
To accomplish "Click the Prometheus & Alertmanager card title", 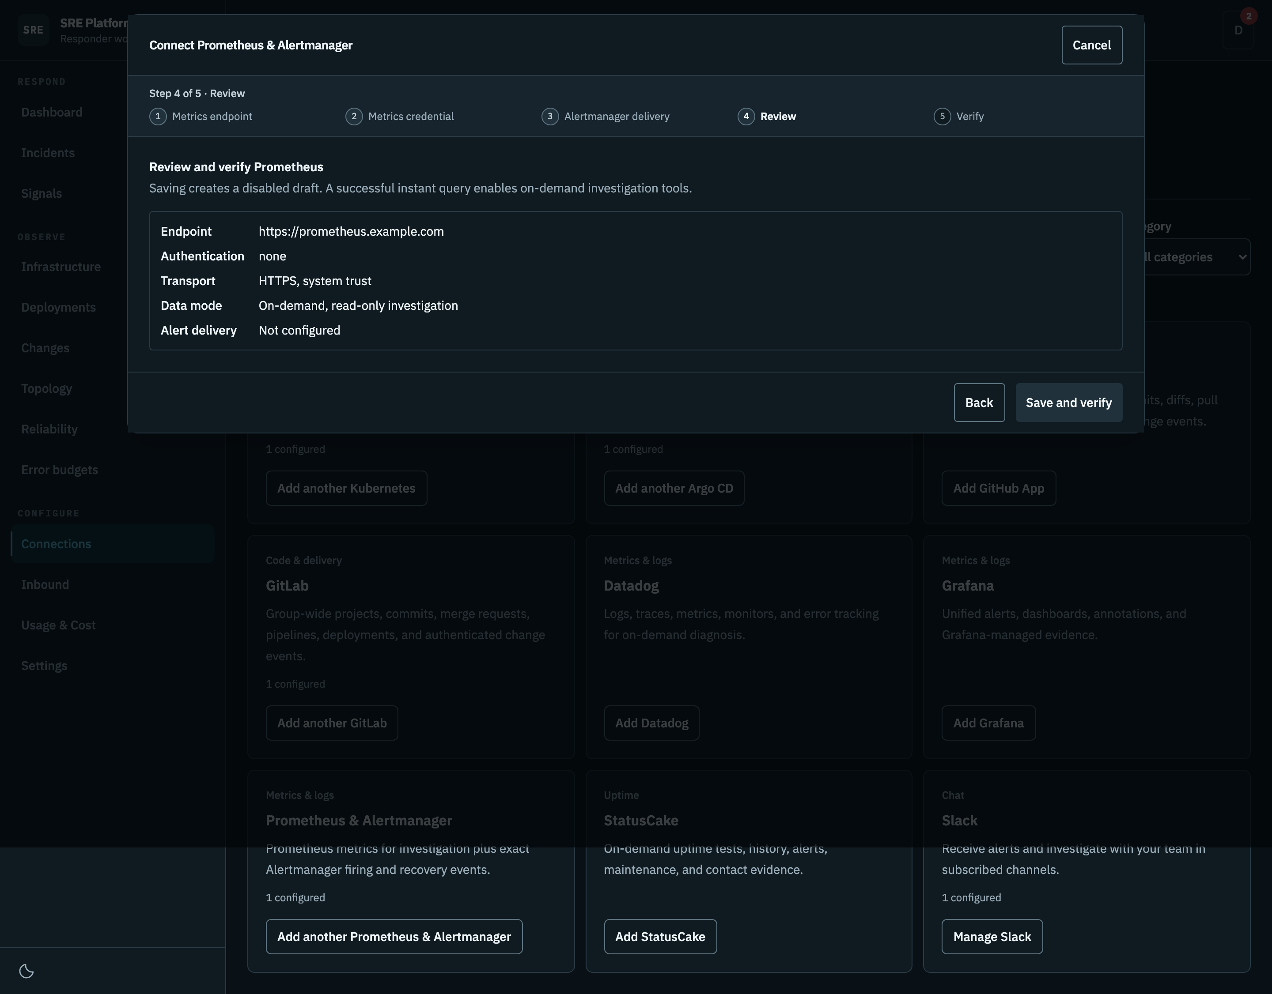I will click(x=359, y=821).
